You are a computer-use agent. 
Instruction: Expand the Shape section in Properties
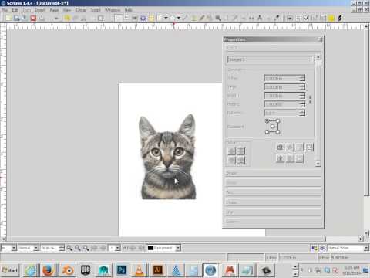[273, 173]
